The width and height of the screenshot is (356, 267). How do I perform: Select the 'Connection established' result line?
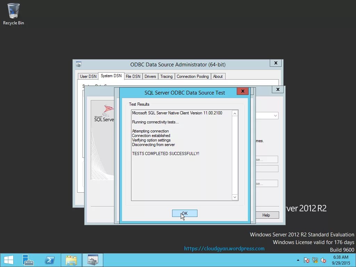click(x=151, y=136)
